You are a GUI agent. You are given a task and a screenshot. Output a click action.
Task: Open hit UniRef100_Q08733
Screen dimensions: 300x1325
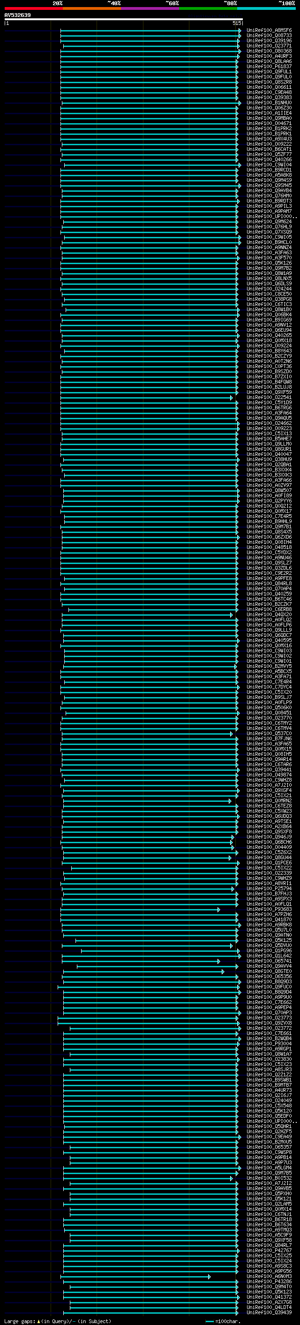[x=269, y=36]
